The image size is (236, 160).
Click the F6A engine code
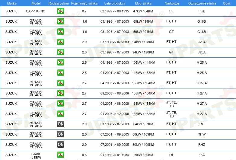click(x=202, y=11)
